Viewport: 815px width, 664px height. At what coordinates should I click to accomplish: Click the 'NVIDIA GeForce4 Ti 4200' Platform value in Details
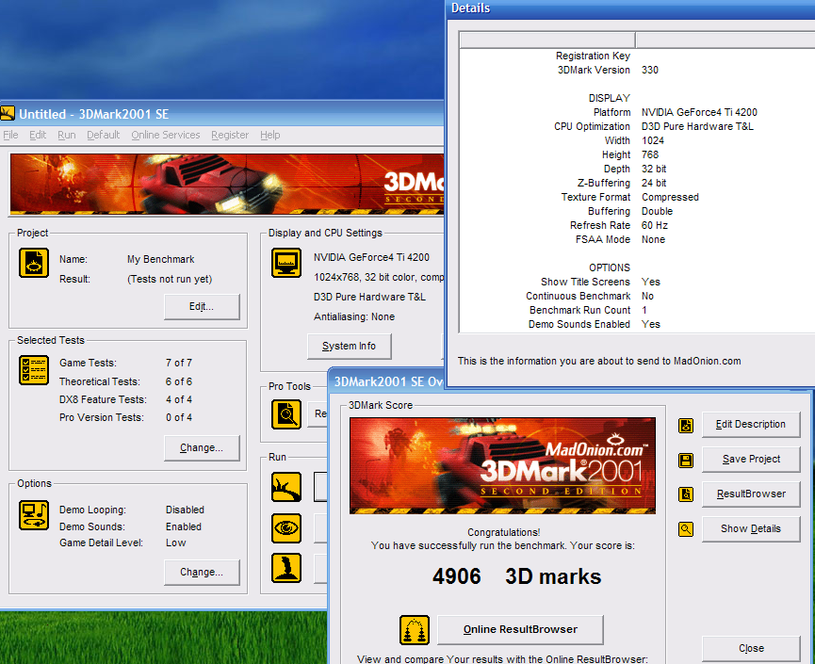pyautogui.click(x=699, y=112)
